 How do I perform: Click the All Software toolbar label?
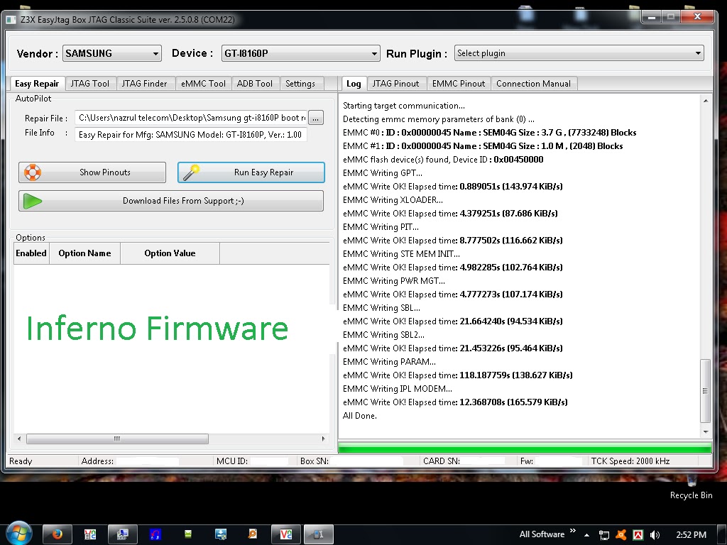(542, 534)
